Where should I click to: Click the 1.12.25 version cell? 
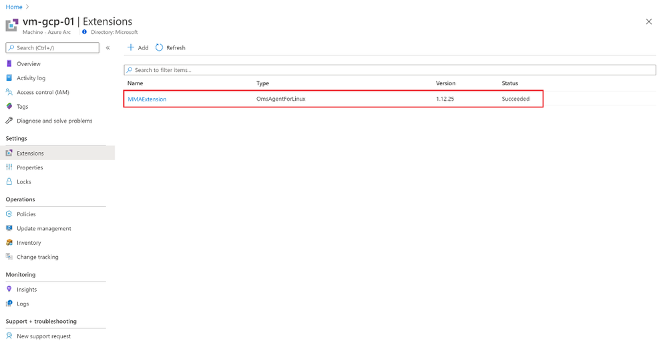[445, 99]
